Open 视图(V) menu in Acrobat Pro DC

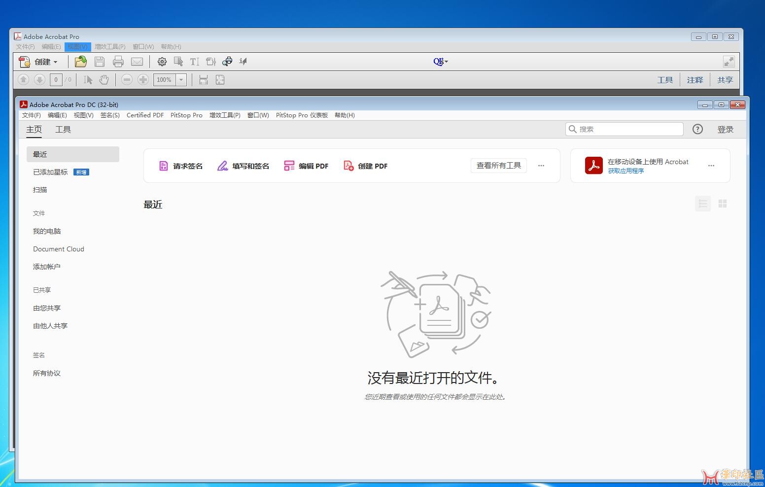click(83, 115)
